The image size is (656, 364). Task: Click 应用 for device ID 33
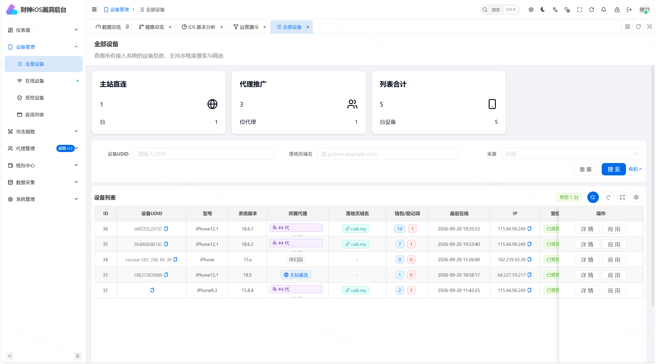coord(614,275)
